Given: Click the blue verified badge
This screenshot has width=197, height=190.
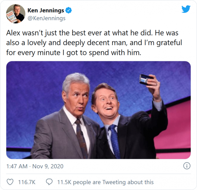Looking at the screenshot, I should click(69, 11).
